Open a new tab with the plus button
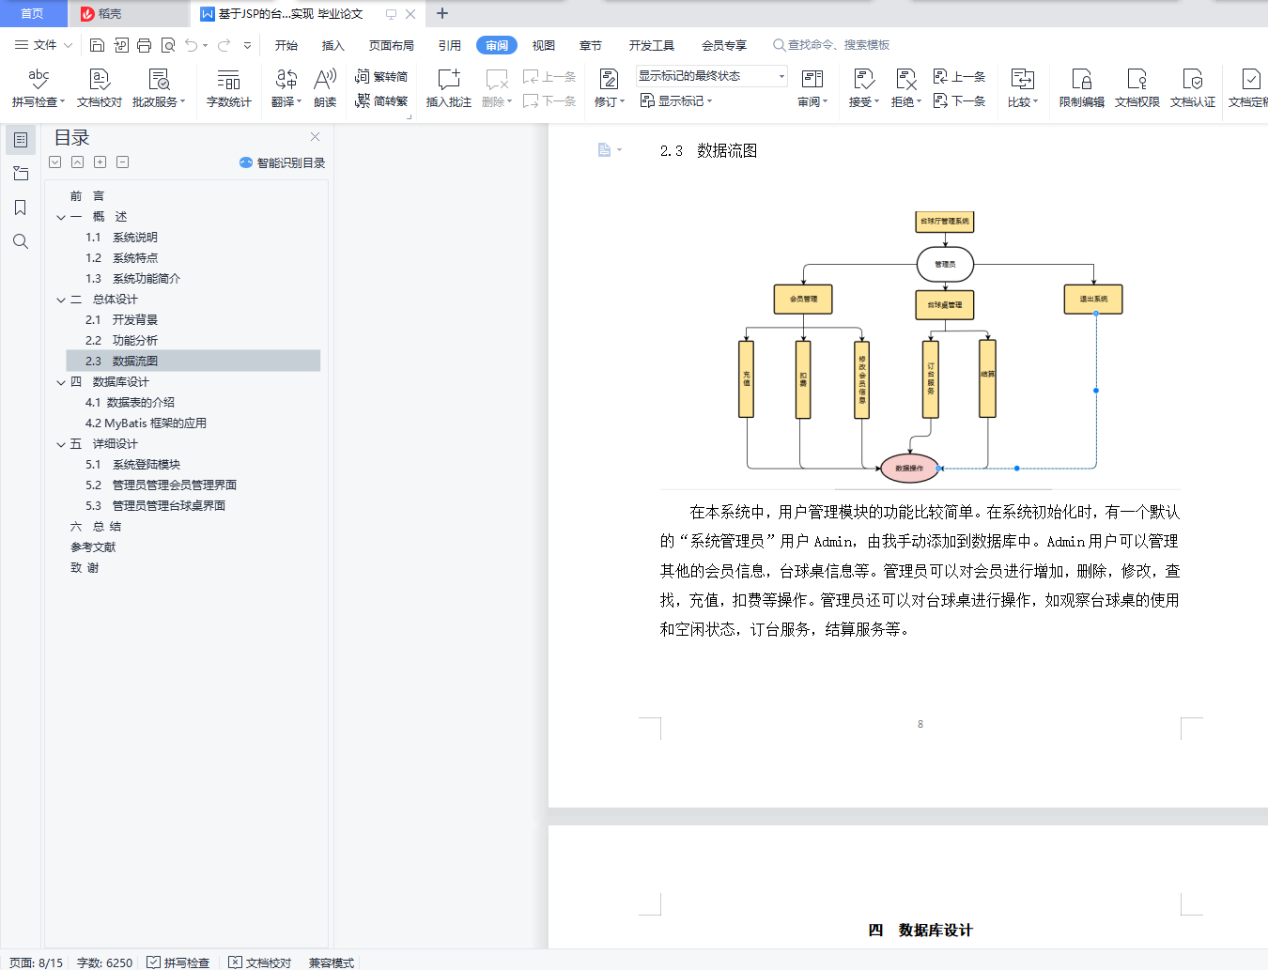 click(442, 13)
